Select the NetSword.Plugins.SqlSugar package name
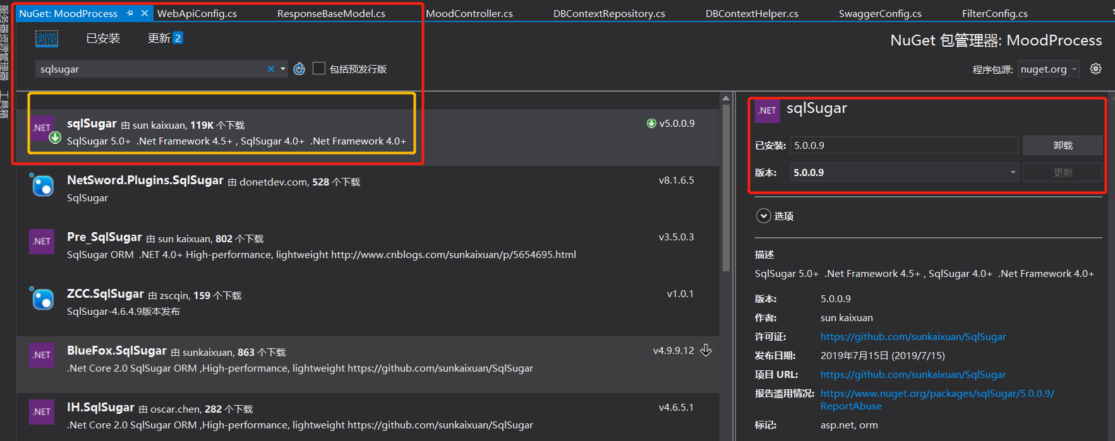1115x441 pixels. pyautogui.click(x=145, y=180)
